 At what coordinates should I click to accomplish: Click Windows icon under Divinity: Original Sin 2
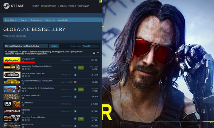point(23,91)
